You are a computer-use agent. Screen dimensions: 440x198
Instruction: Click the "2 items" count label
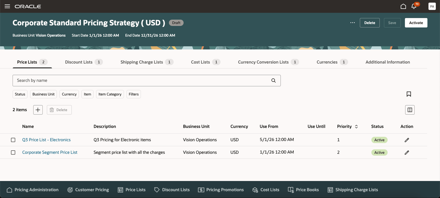point(20,110)
